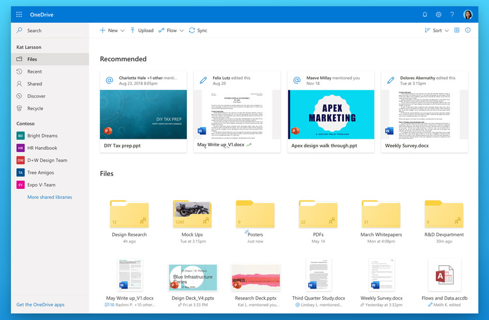Click the trending icon after May Write up_V1.docx
This screenshot has height=320, width=489.
(249, 145)
